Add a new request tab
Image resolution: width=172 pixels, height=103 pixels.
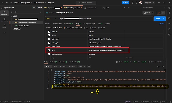pos(124,8)
